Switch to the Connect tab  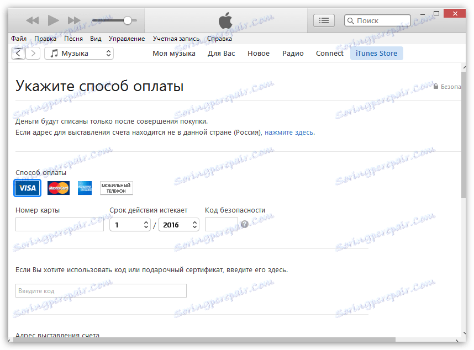pyautogui.click(x=329, y=54)
